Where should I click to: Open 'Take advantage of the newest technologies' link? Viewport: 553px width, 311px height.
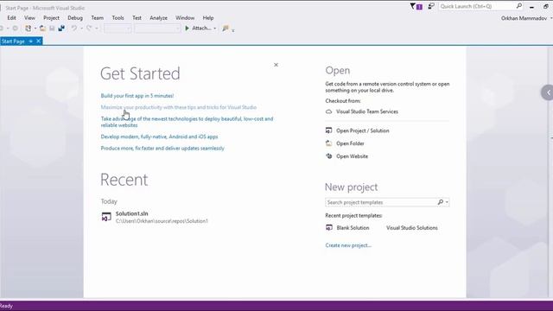(187, 122)
